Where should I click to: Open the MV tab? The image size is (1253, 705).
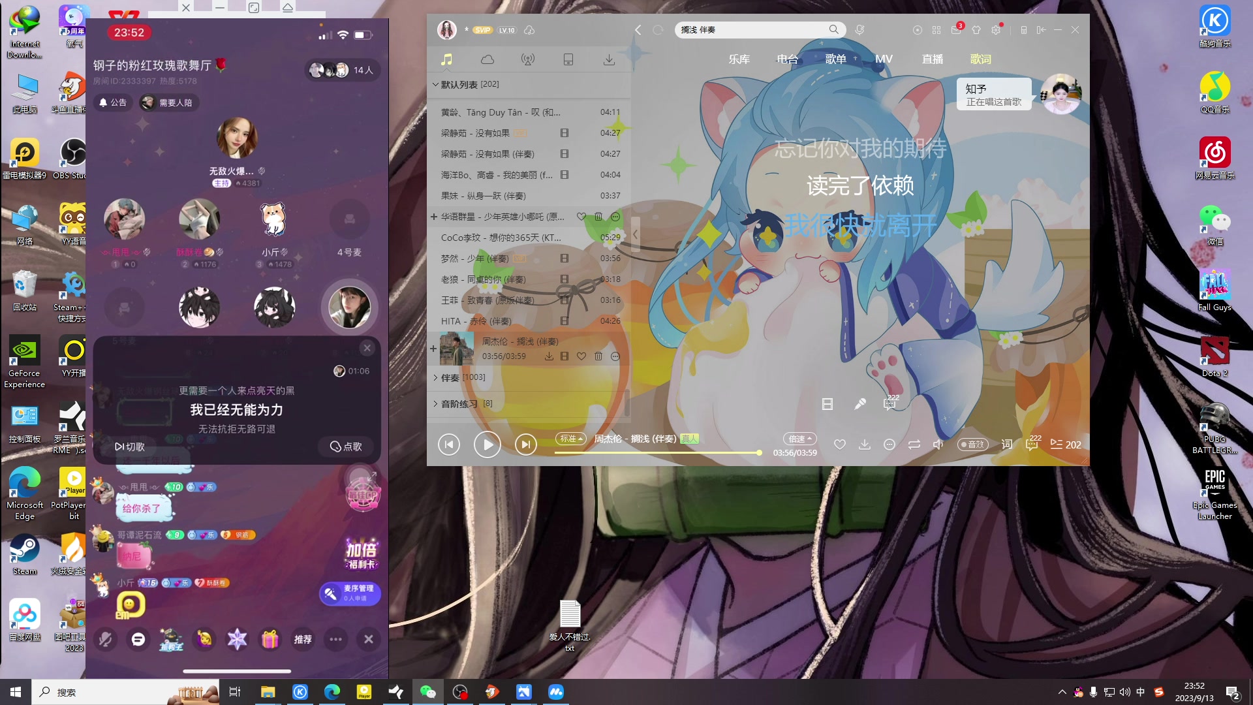click(884, 59)
